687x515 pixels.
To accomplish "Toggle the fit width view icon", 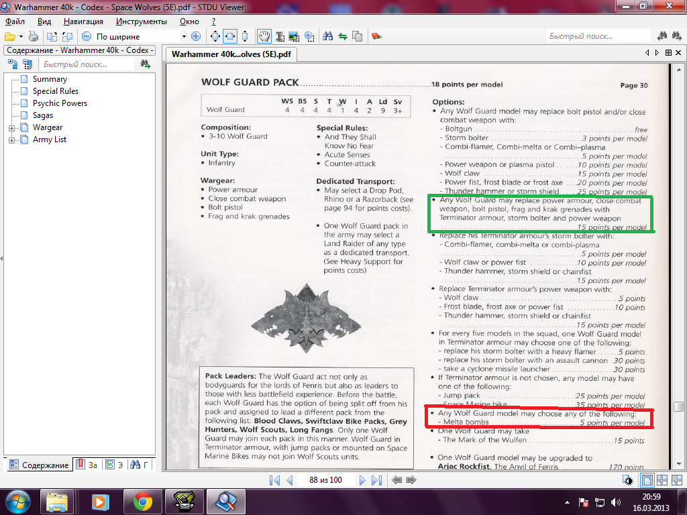I will [230, 36].
